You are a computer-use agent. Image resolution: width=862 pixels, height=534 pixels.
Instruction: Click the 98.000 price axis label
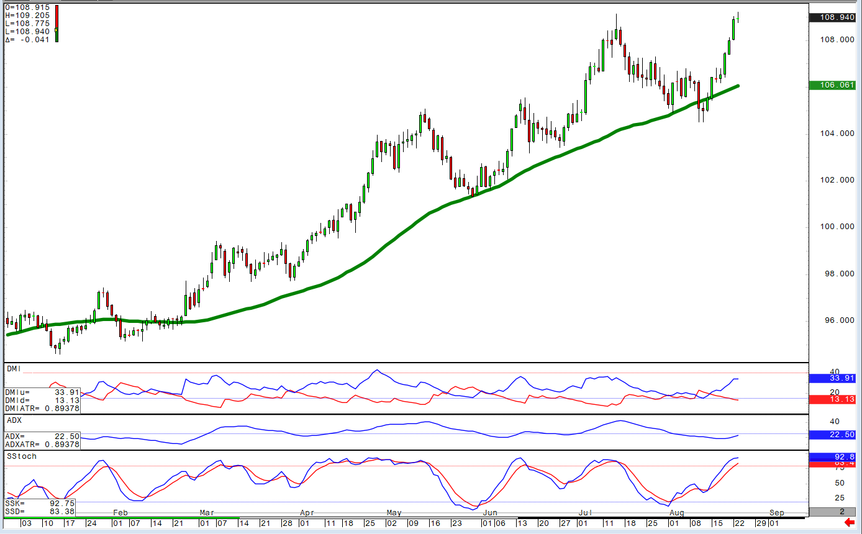[x=836, y=274]
